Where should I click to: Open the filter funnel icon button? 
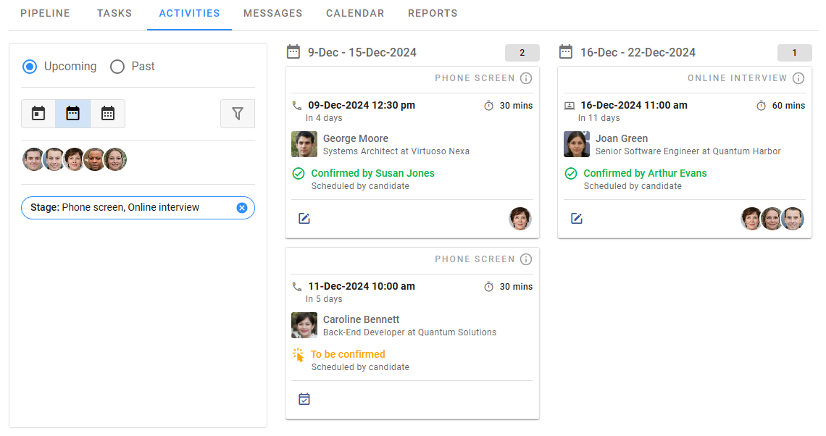point(238,114)
